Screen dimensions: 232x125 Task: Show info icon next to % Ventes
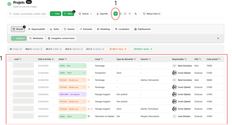pos(103,49)
